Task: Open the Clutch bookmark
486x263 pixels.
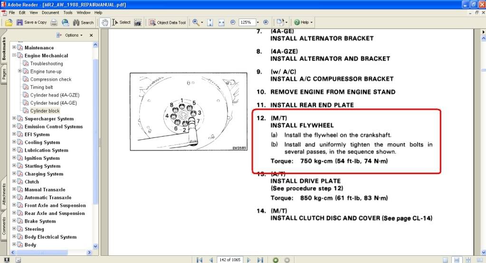Action: tap(32, 182)
